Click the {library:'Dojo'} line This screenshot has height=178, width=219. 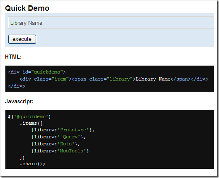tap(56, 144)
